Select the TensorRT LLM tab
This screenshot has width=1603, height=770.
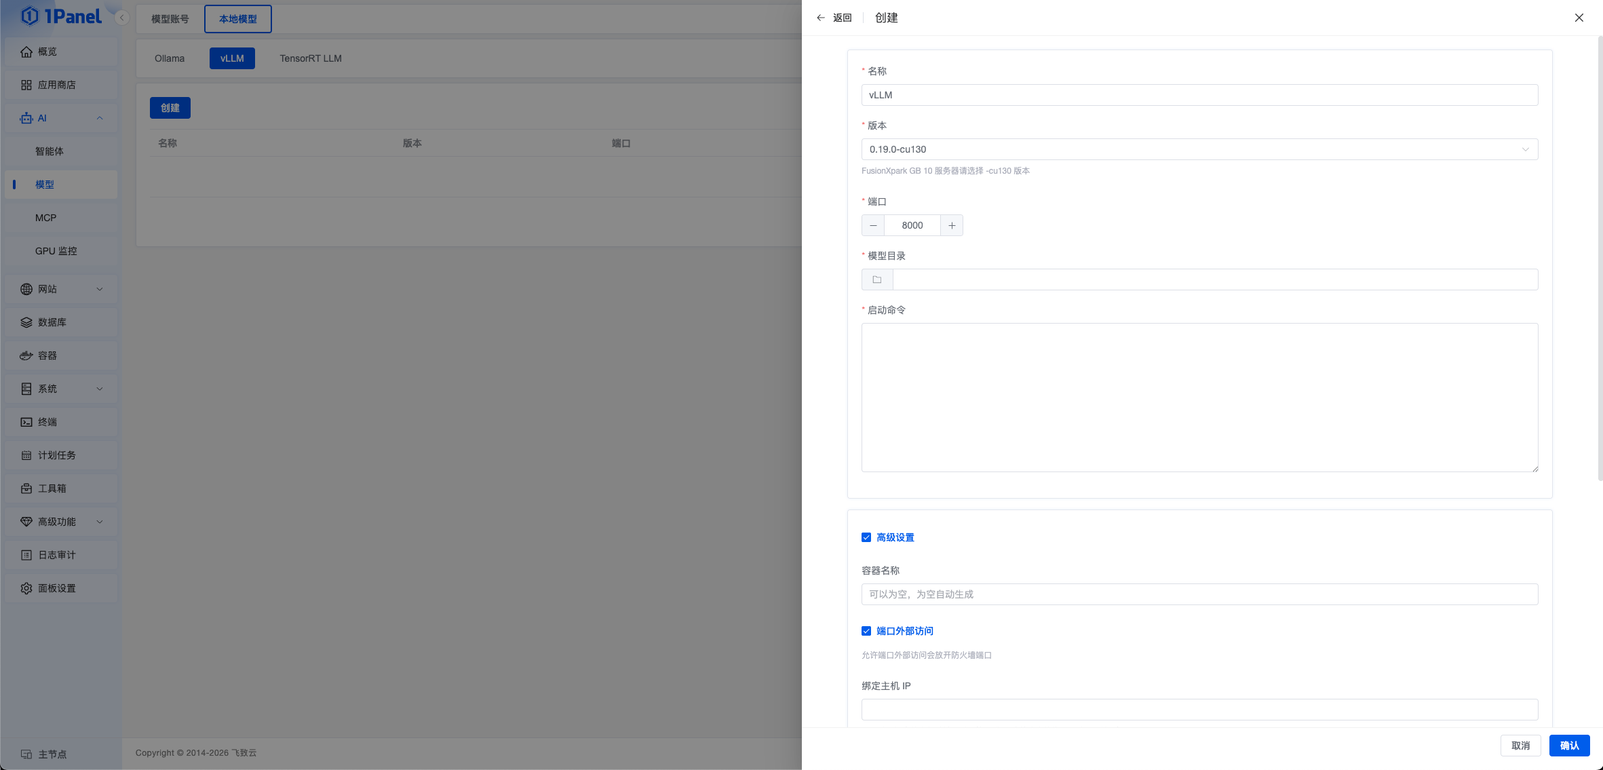(x=311, y=58)
